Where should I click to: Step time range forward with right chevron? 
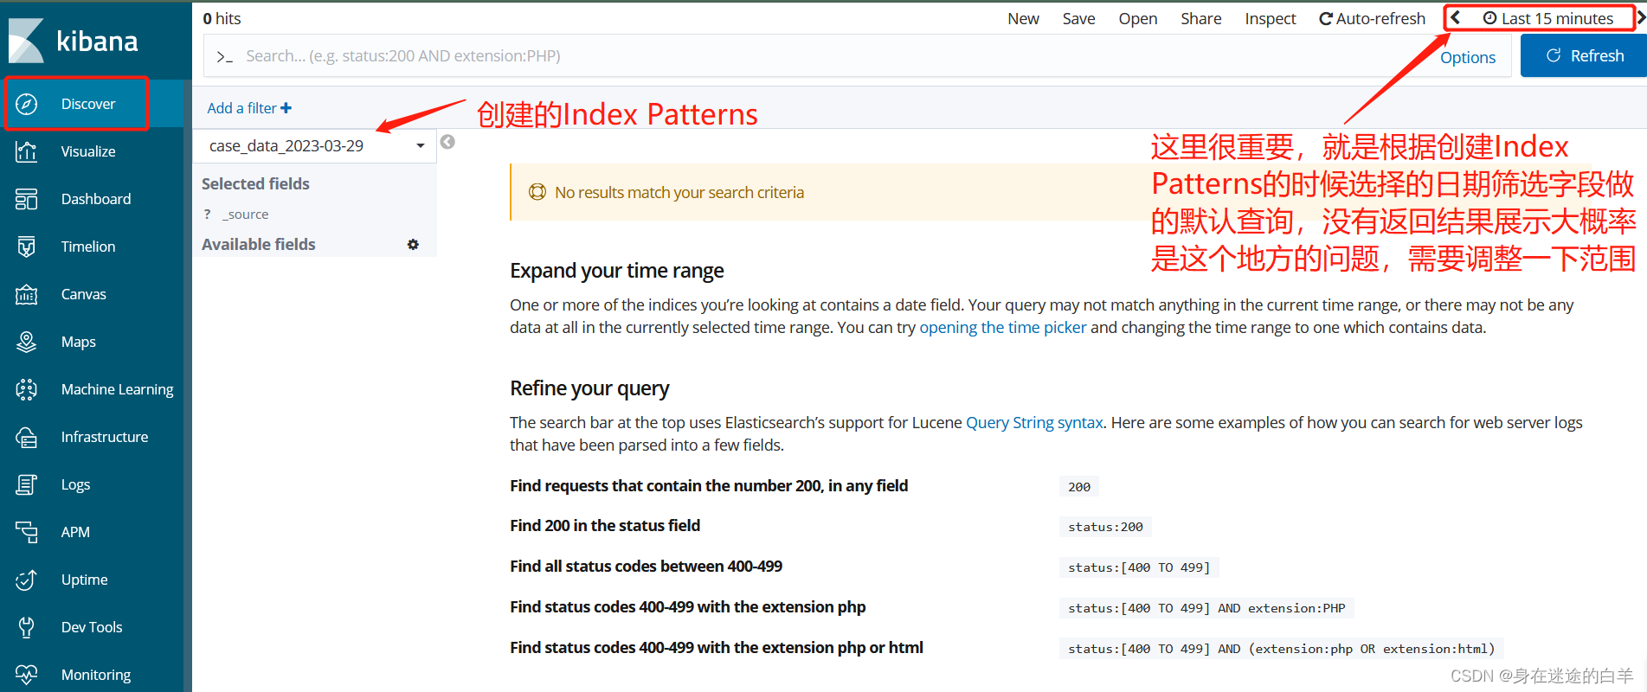(1640, 18)
